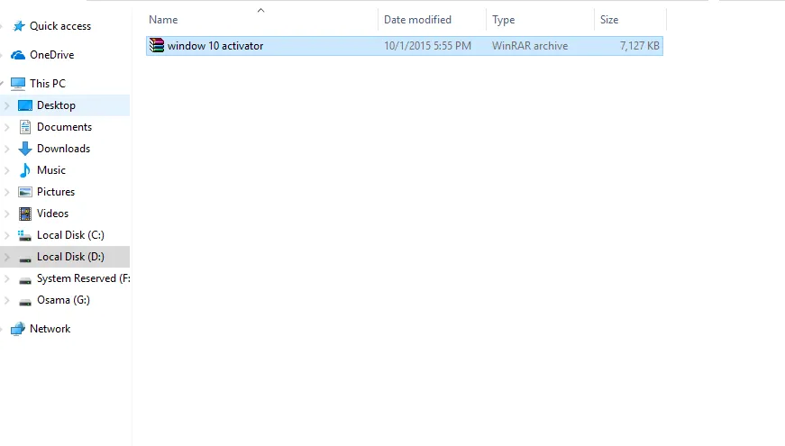This screenshot has height=446, width=785.
Task: Open Quick access in navigation pane
Action: [60, 26]
